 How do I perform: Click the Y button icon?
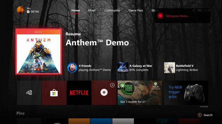tap(199, 115)
